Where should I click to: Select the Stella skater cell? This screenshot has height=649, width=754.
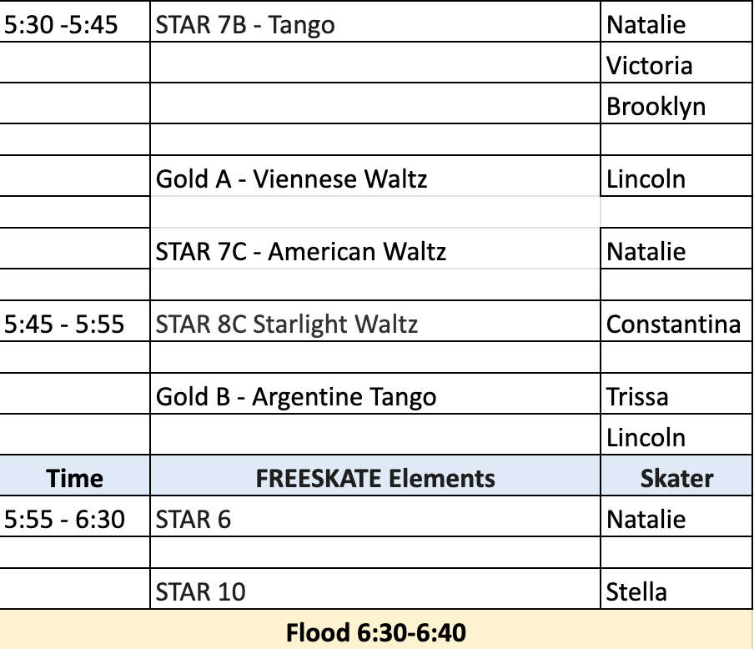(x=676, y=589)
